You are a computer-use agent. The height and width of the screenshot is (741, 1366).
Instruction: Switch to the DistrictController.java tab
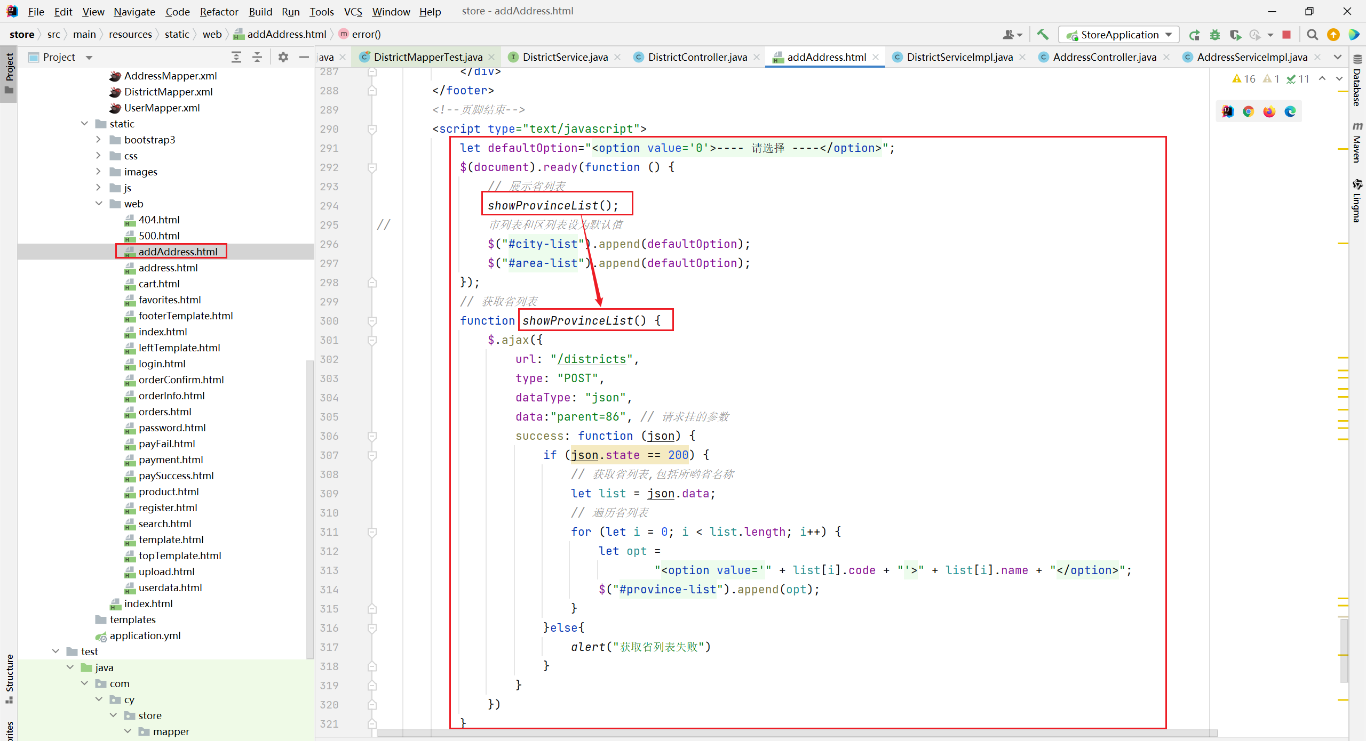(697, 57)
